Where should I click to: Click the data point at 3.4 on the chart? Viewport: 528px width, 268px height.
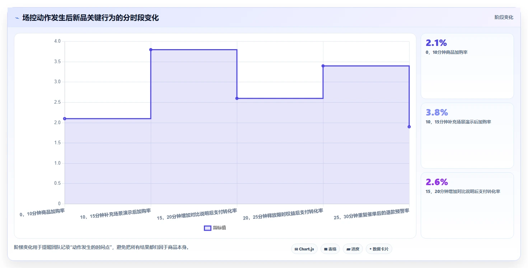tap(323, 66)
